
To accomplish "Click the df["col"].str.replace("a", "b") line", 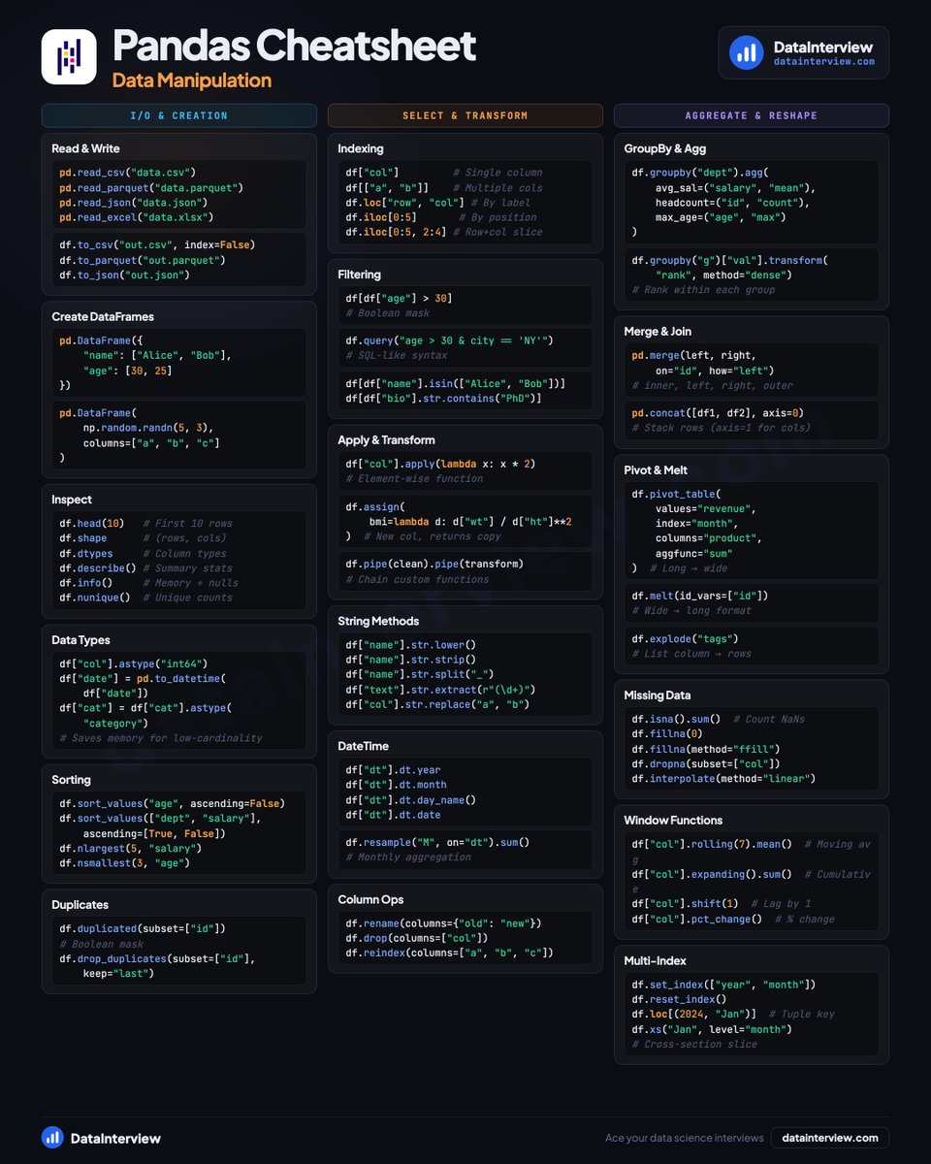I will [437, 704].
